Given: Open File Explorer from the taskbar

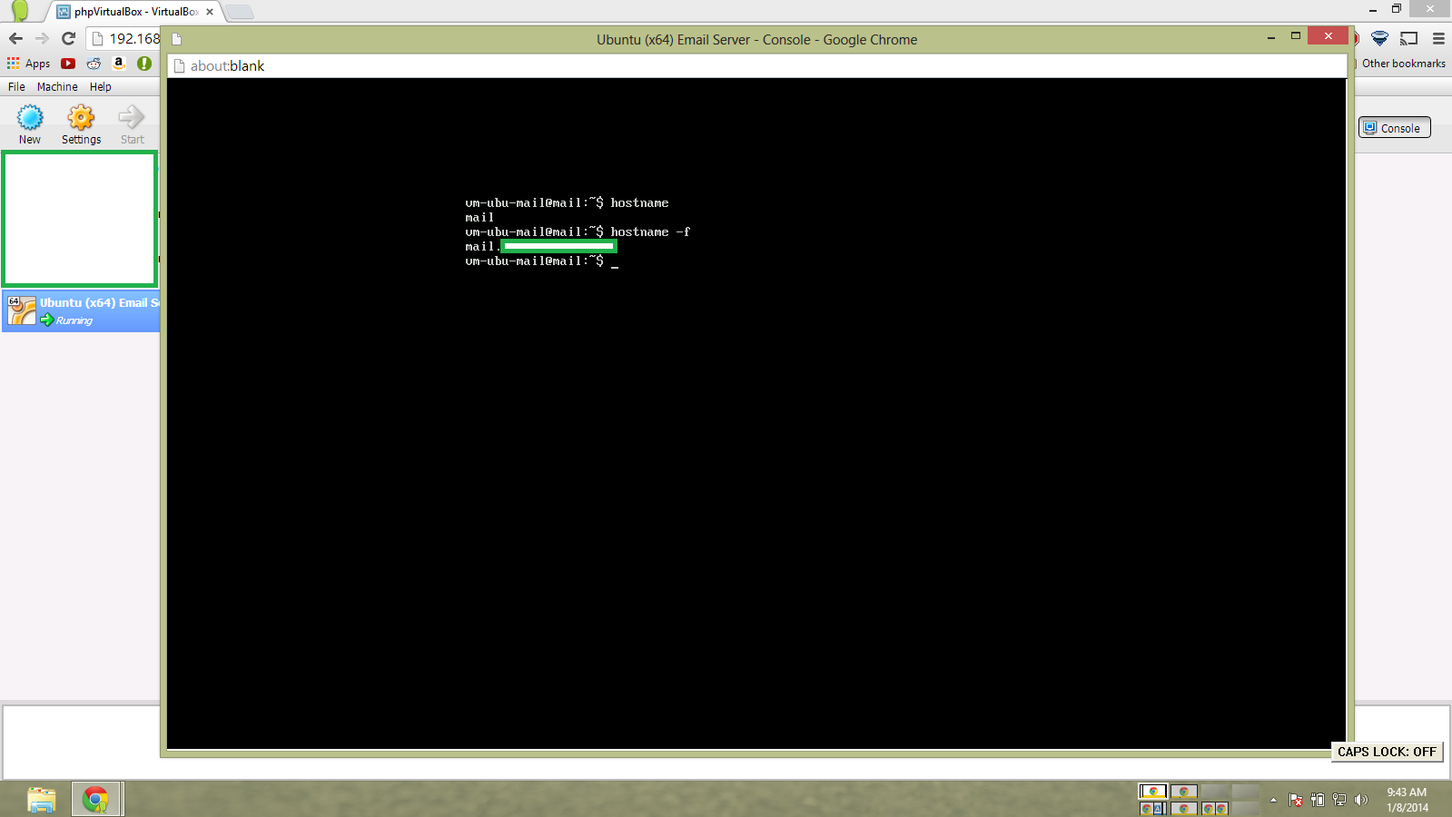Looking at the screenshot, I should (42, 800).
